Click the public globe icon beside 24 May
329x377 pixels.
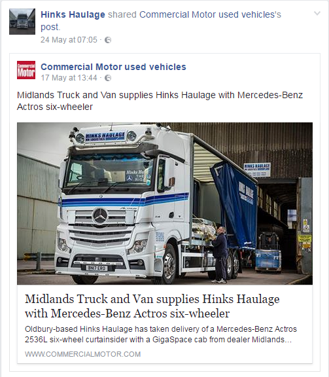pyautogui.click(x=108, y=40)
